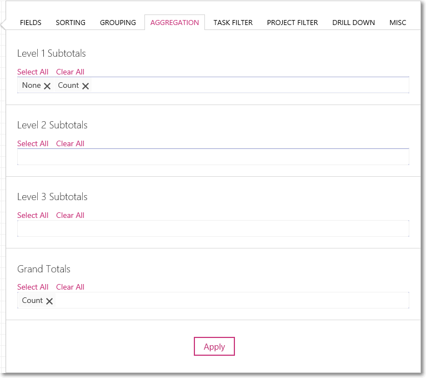Click Select All under Level 2 Subtotals
426x378 pixels.
[x=33, y=143]
